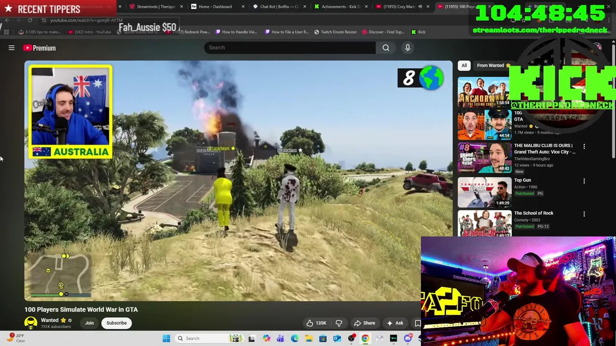The image size is (616, 346).
Task: Open Microsoft Edge from the taskbar
Action: pyautogui.click(x=295, y=338)
